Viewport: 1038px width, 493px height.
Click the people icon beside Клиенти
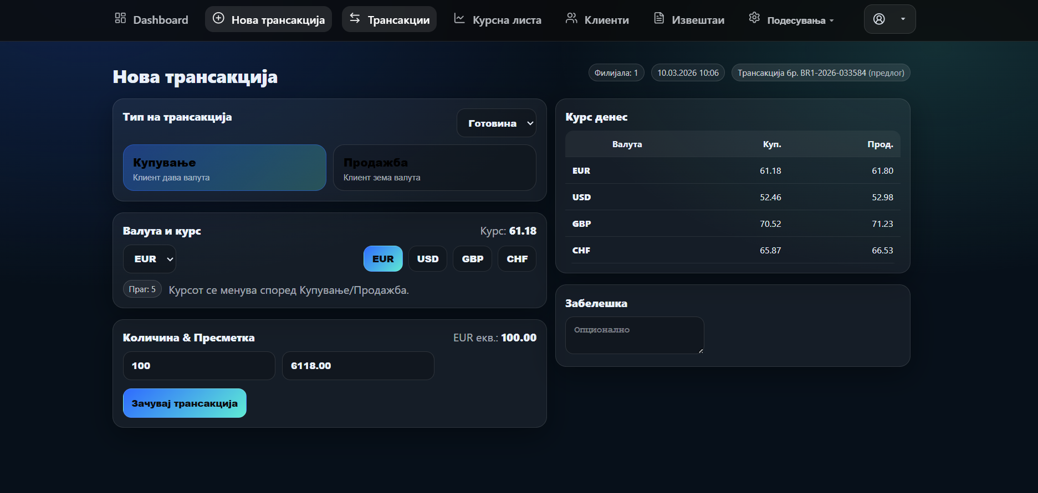pos(571,18)
